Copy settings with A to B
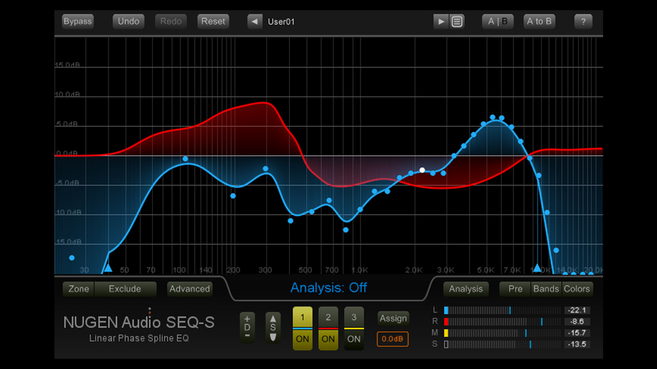This screenshot has height=369, width=657. [539, 22]
